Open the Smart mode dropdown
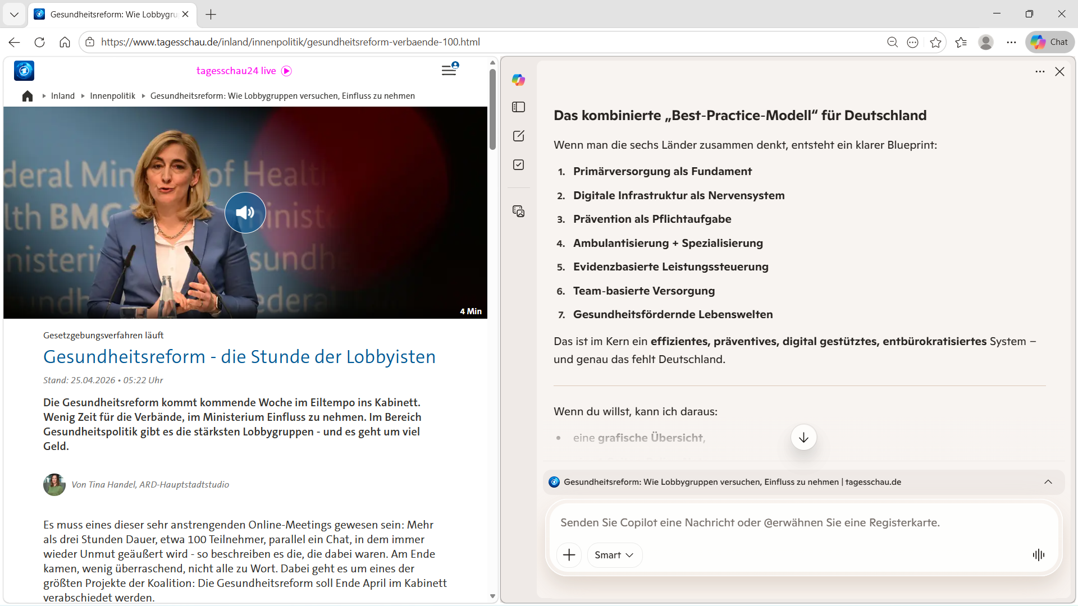 click(614, 555)
